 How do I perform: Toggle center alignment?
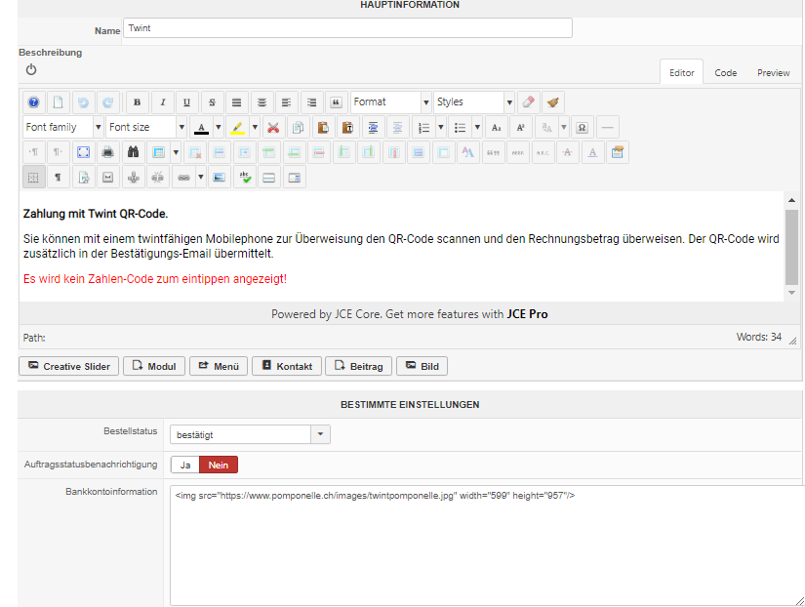coord(262,102)
